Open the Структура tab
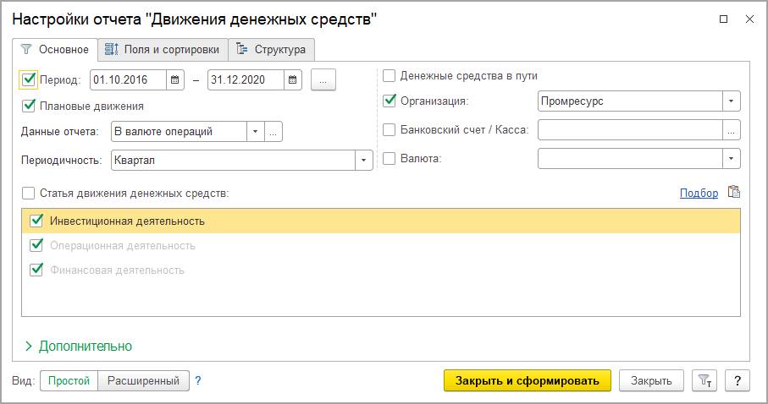The image size is (768, 404). [x=272, y=49]
